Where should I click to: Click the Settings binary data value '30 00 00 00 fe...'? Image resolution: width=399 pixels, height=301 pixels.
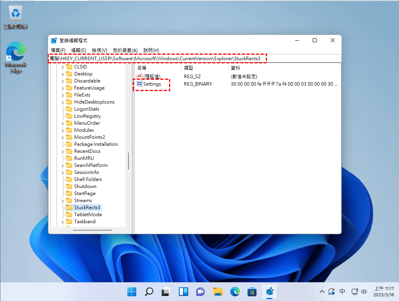[x=284, y=84]
